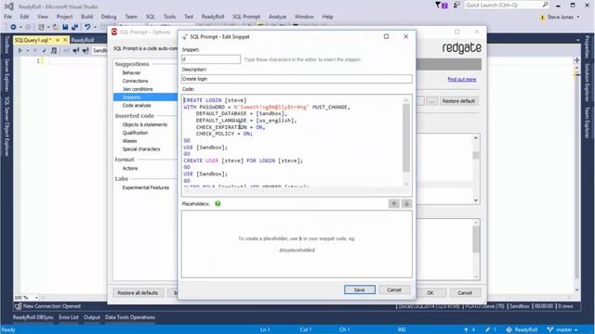Image resolution: width=595 pixels, height=334 pixels.
Task: Cancel the Edit Snippet dialog
Action: pyautogui.click(x=394, y=289)
